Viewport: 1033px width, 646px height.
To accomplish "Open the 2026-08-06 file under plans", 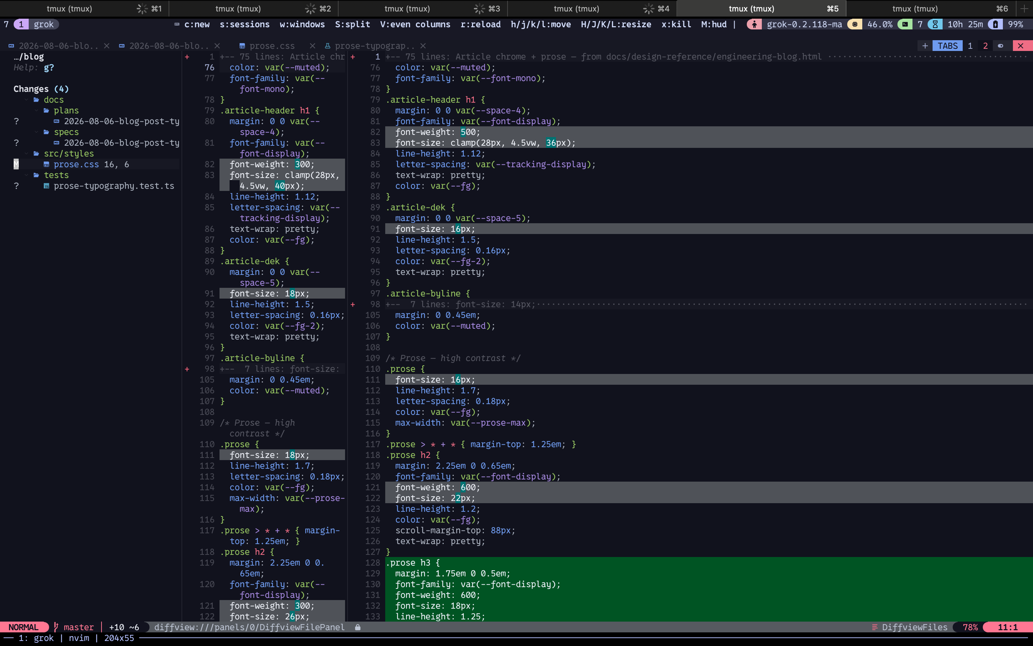I will click(122, 121).
